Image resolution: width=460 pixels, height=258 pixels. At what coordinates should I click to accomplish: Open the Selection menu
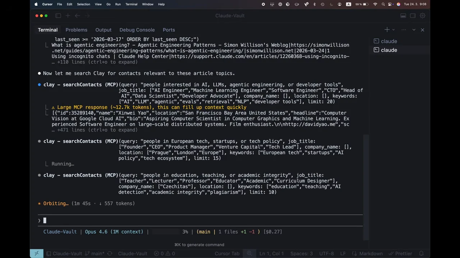pos(83,4)
